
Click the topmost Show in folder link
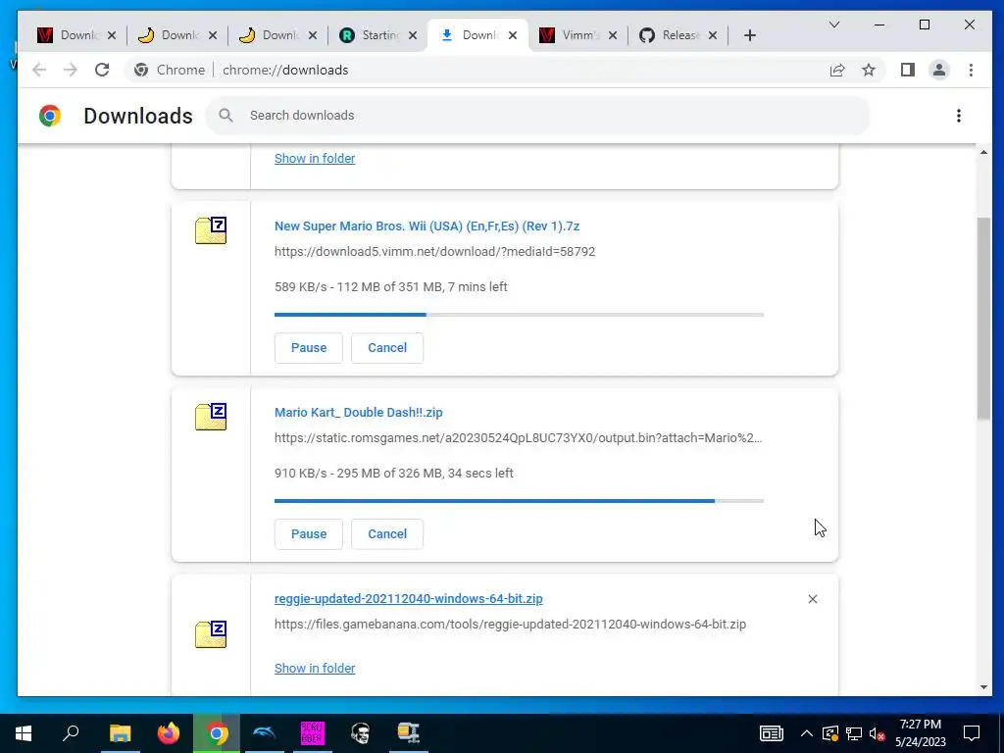(315, 158)
